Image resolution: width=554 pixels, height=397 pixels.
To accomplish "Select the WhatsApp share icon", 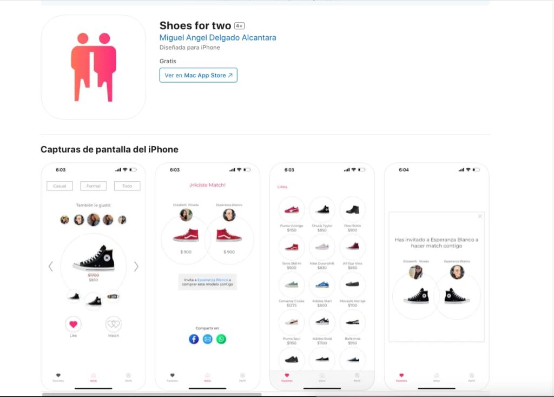I will point(220,340).
